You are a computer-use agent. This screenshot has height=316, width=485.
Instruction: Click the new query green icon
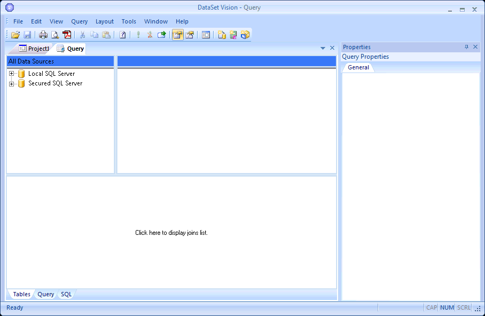[x=233, y=35]
